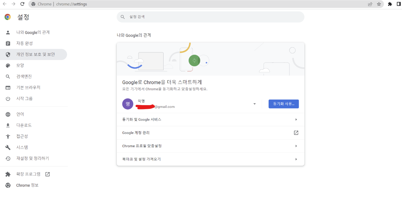Click the Chrome icon for Chrome 정보
Viewport: 402px width, 200px height.
coord(8,185)
